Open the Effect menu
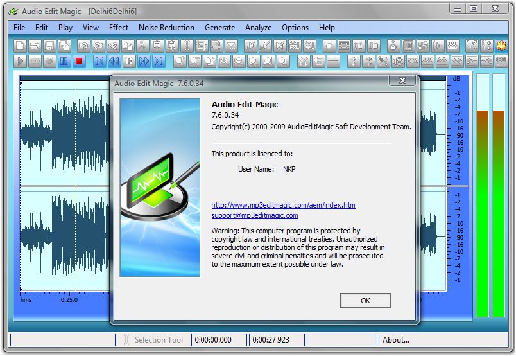516x356 pixels. click(x=119, y=28)
